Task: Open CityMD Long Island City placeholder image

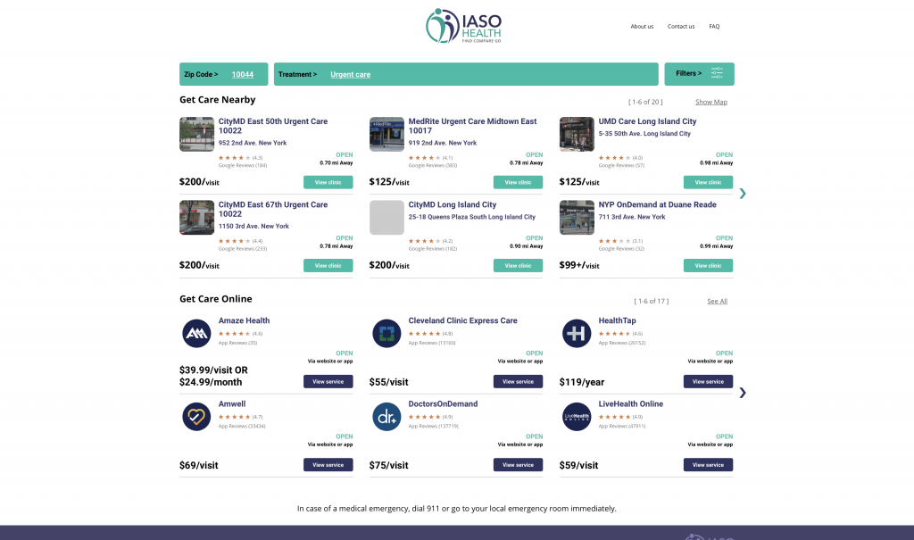Action: pos(386,218)
